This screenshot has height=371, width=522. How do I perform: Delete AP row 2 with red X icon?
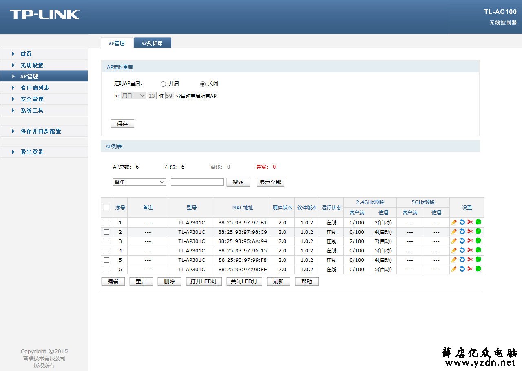coord(470,231)
